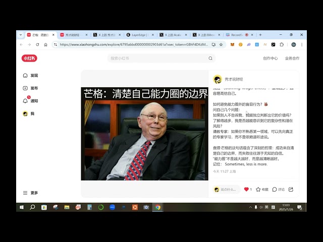
Task: Expand the 更多 menu at sidebar bottom
Action: coord(30,193)
